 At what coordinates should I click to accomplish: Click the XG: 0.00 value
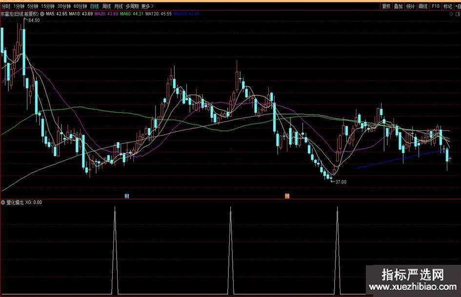(34, 202)
